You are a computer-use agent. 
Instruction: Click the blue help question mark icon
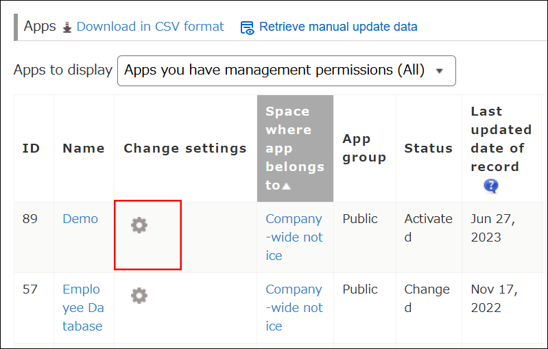[x=490, y=185]
